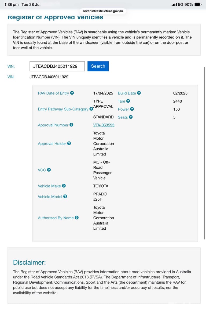Click the Entry Pathway Sub-Category label
Viewport: 206px width, 314px height.
pos(63,109)
